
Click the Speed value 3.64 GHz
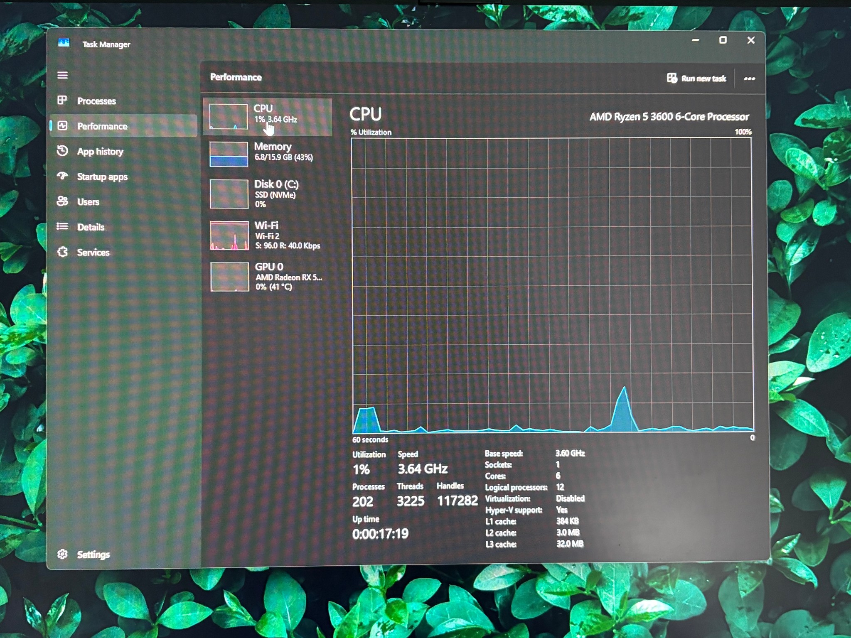(423, 469)
